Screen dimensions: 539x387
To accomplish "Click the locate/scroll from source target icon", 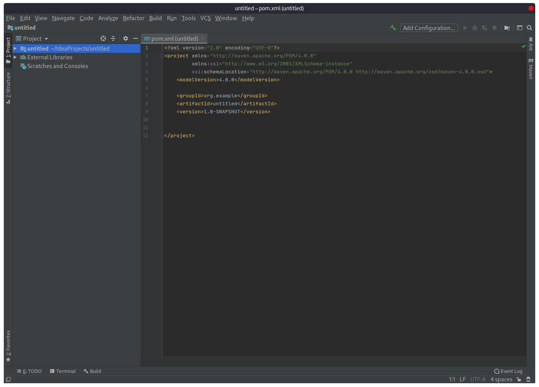I will point(103,38).
